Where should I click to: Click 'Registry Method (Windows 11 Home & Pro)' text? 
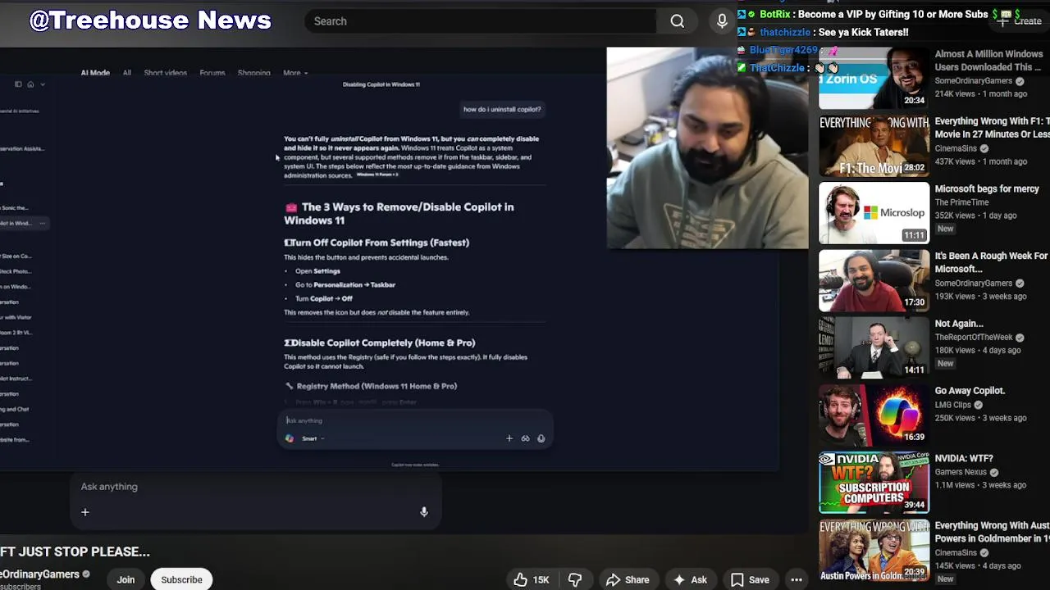click(x=377, y=386)
